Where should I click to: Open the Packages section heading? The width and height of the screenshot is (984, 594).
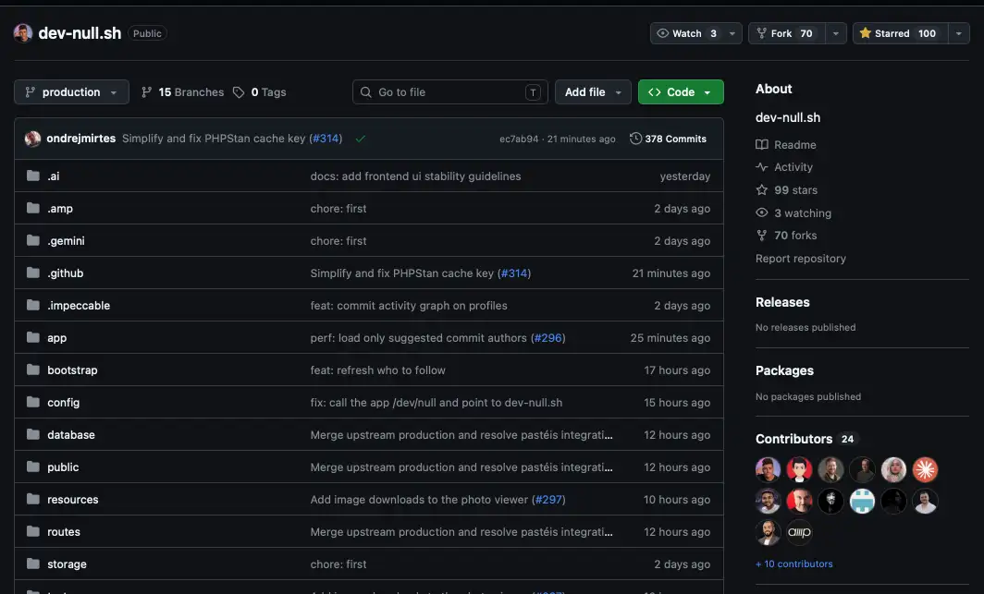click(784, 370)
